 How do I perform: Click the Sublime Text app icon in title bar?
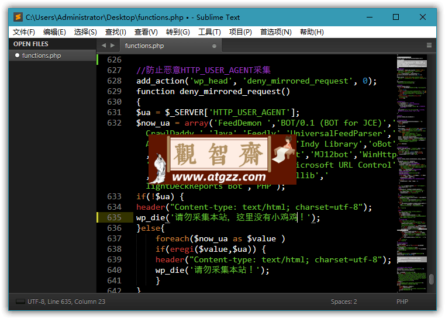[18, 18]
